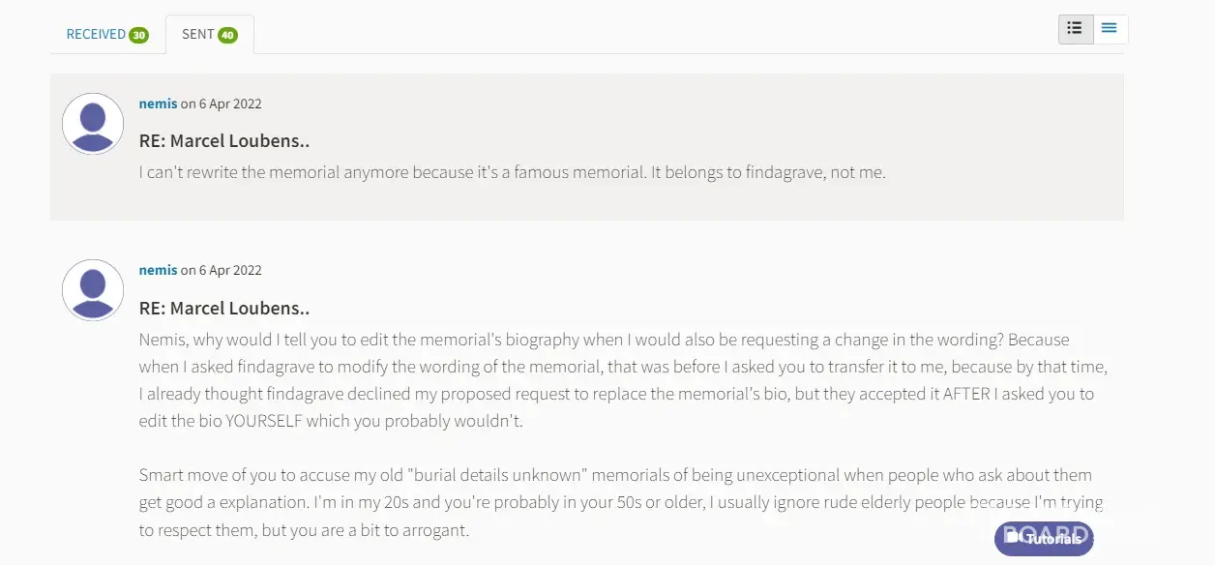Switch to detailed list view
This screenshot has width=1215, height=565.
(1076, 29)
